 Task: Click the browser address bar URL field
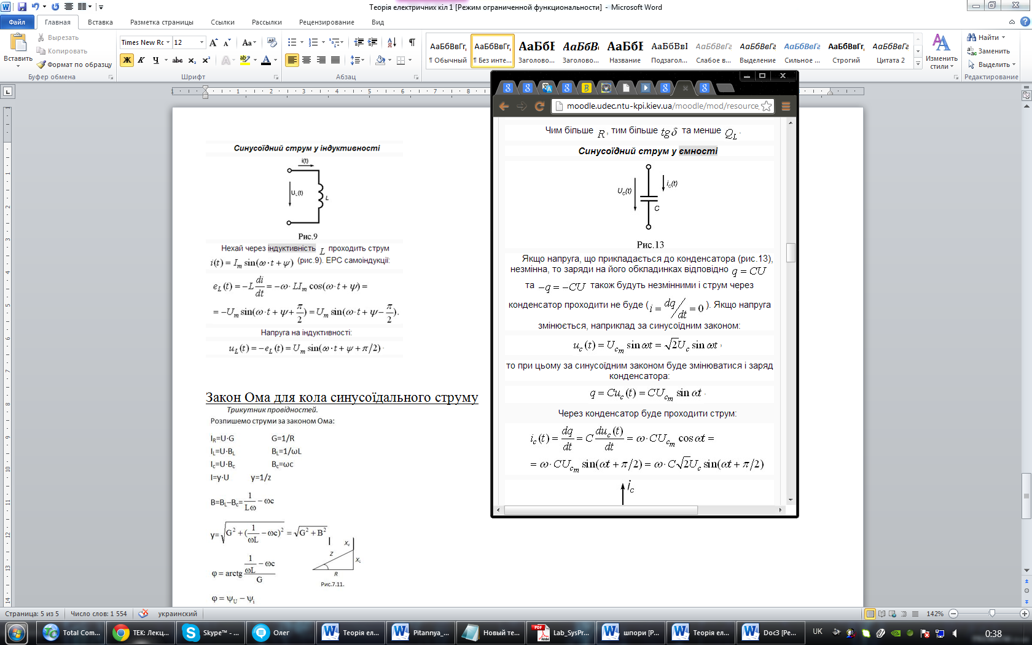click(662, 106)
